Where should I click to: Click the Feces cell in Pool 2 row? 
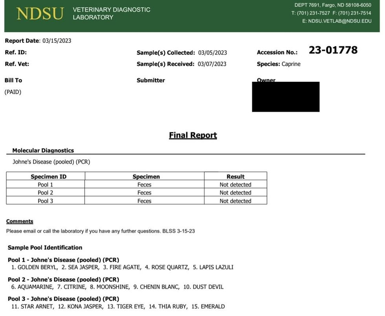point(145,193)
